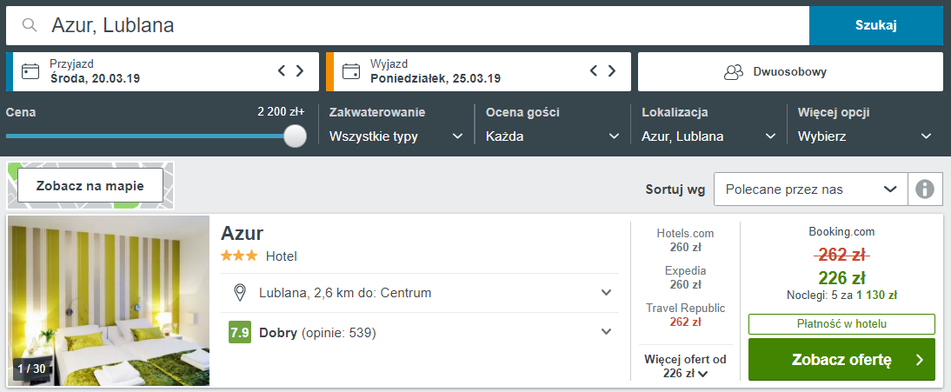Click the guests icon beside Dwuosobowy
This screenshot has height=392, width=951.
coord(734,71)
